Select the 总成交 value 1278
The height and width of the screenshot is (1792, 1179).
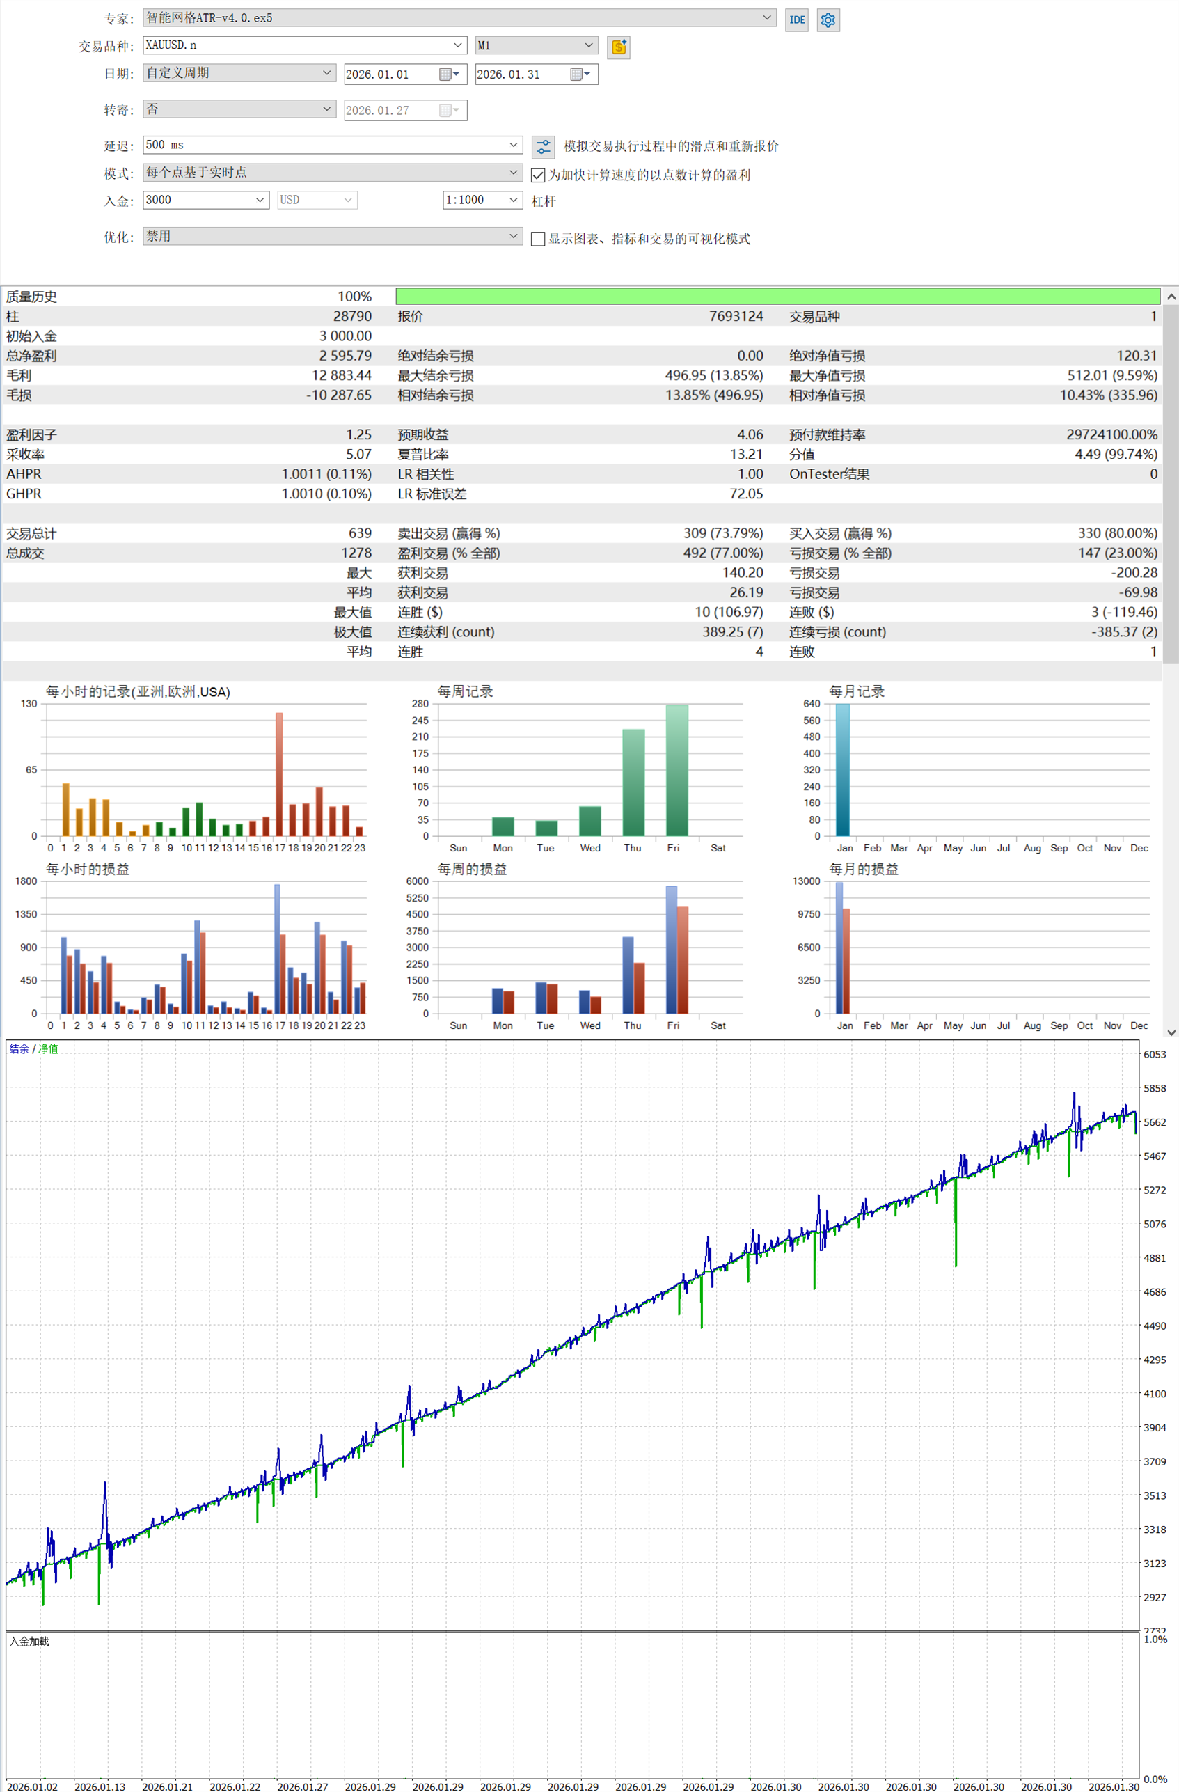356,553
